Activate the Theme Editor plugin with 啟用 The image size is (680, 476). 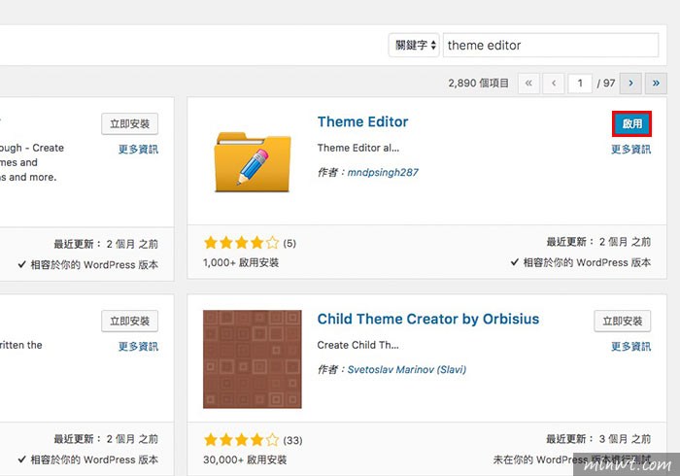click(631, 124)
